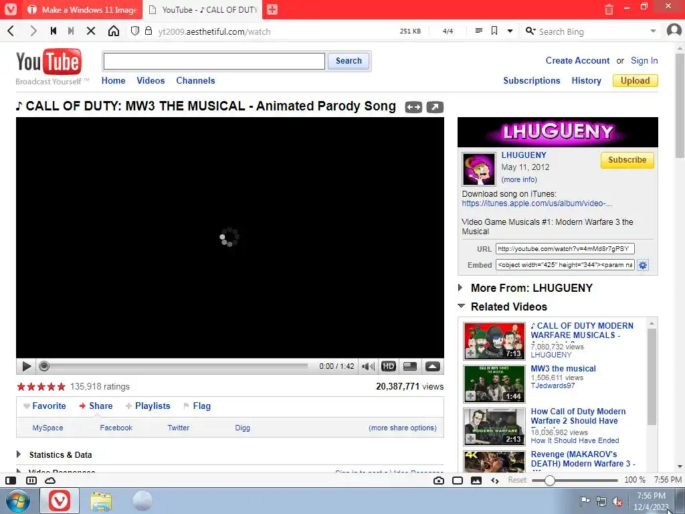Click the YouTube logo
The height and width of the screenshot is (514, 685).
[48, 62]
